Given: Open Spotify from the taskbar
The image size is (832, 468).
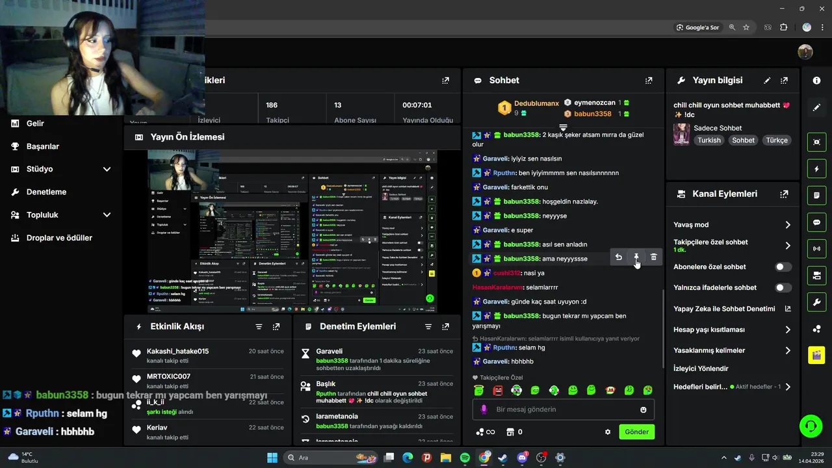Looking at the screenshot, I should (x=465, y=458).
